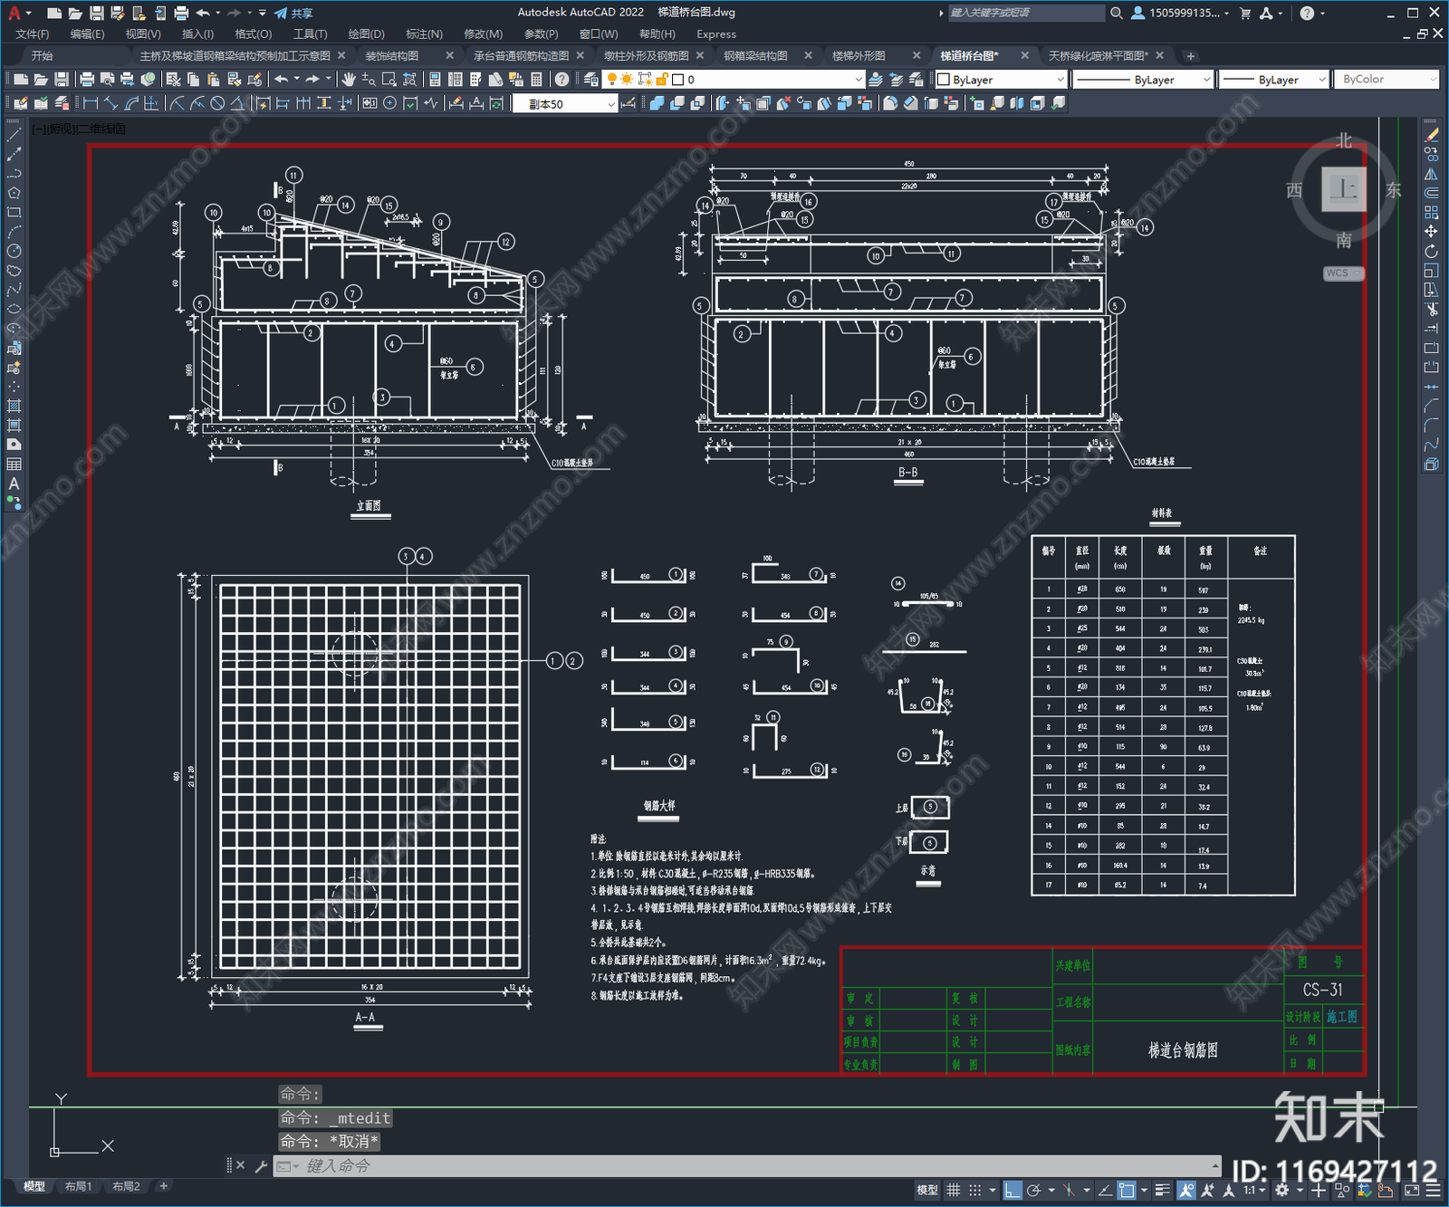Click the Plot printer icon in the standard toolbar
Image resolution: width=1449 pixels, height=1207 pixels.
(87, 80)
